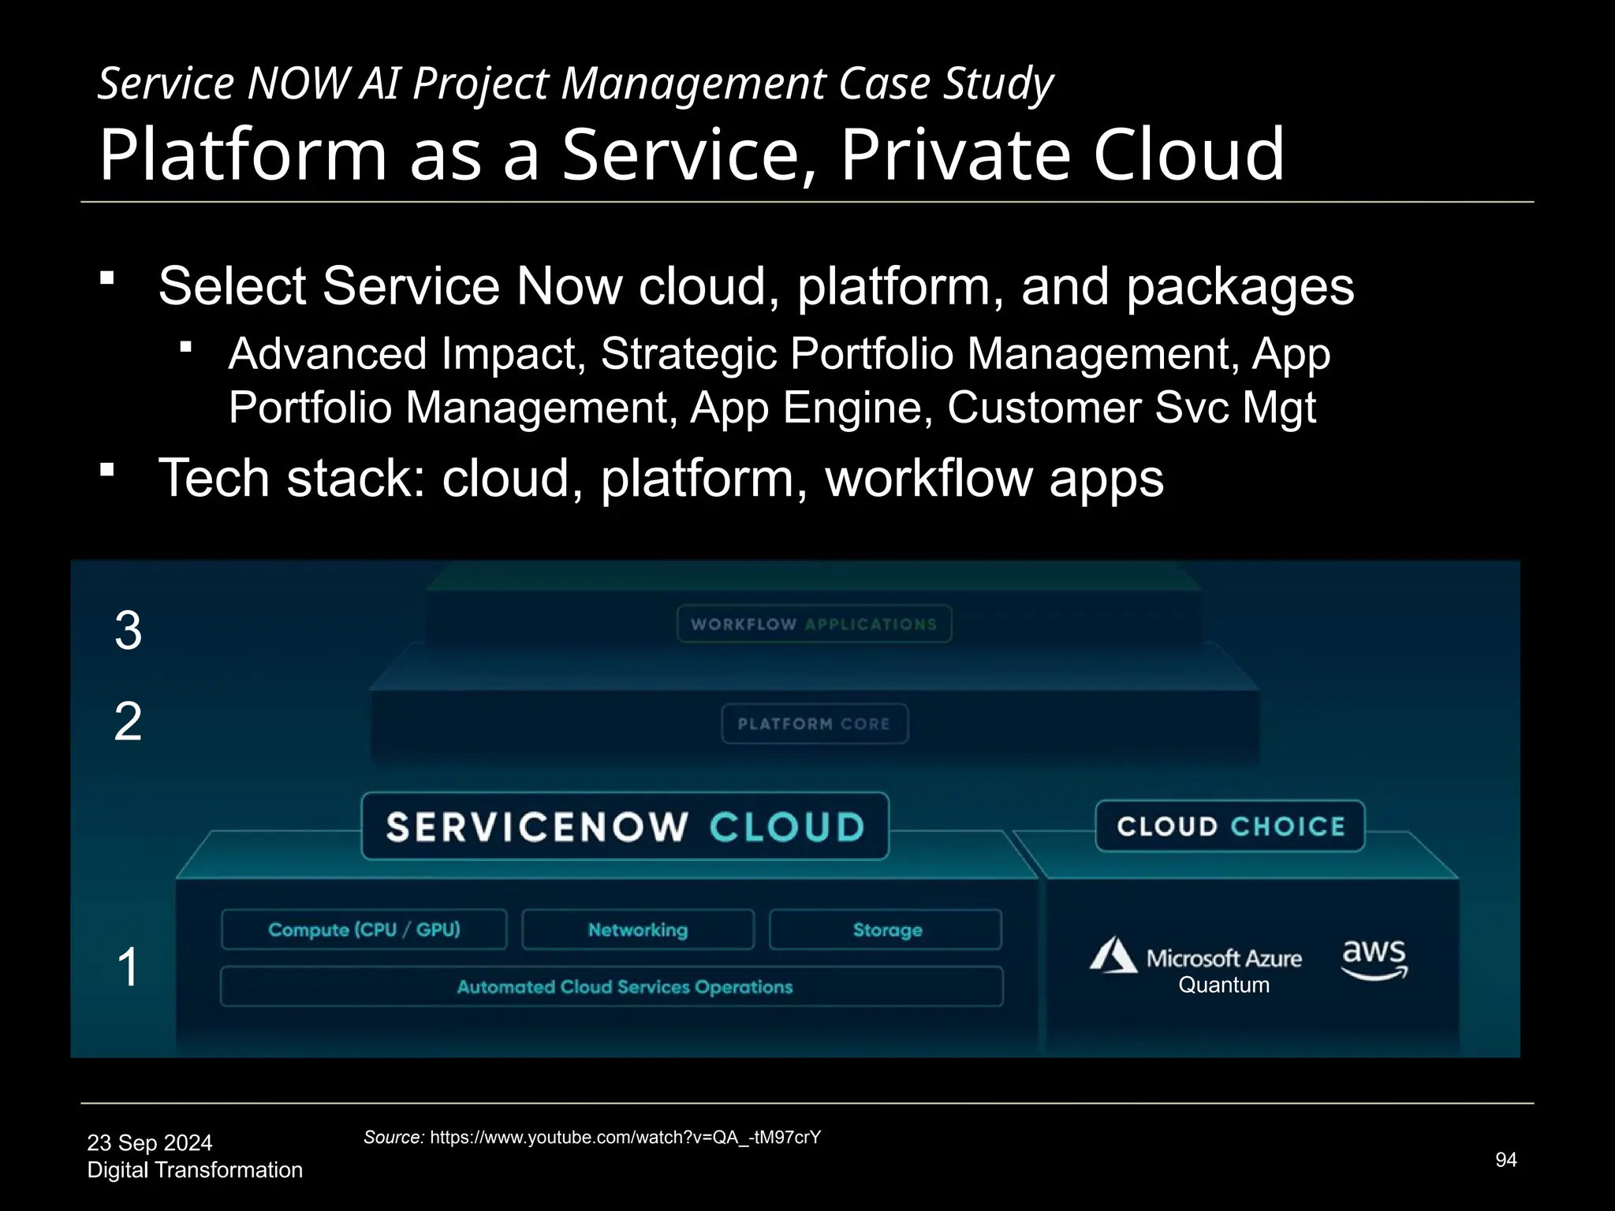
Task: Click the Workflow Applications label
Action: [814, 624]
